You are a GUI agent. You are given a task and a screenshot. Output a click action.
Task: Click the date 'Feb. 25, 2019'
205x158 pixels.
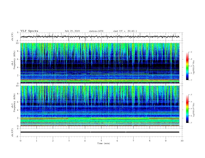[x=72, y=31]
